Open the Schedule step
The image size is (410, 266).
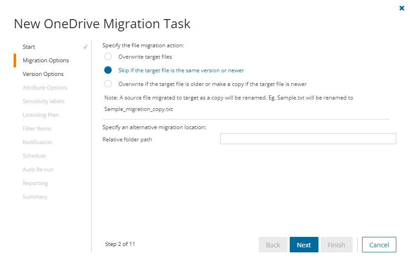click(x=34, y=156)
